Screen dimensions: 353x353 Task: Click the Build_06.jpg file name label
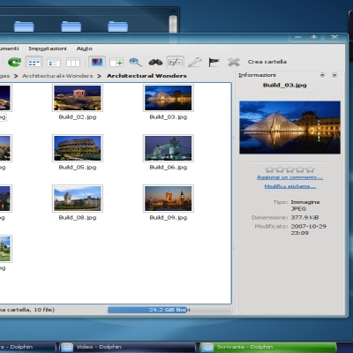tap(169, 168)
